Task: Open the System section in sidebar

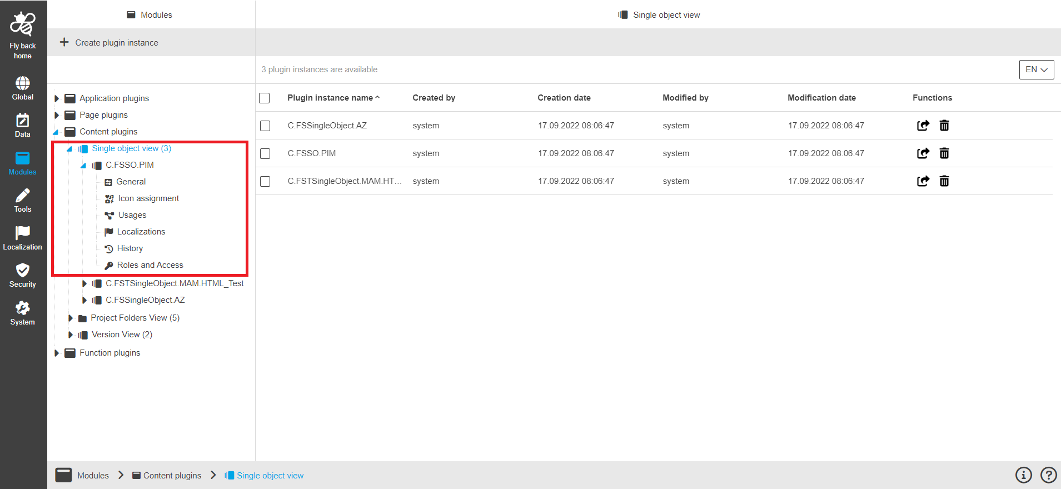Action: click(23, 314)
